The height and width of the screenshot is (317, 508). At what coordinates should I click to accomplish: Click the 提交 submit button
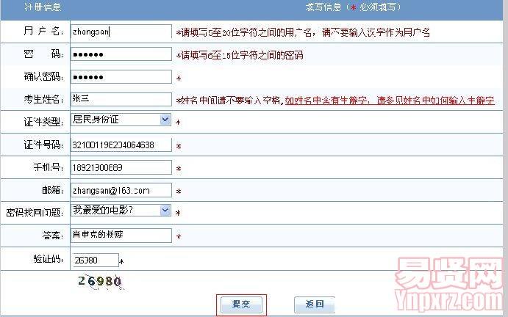(x=241, y=305)
